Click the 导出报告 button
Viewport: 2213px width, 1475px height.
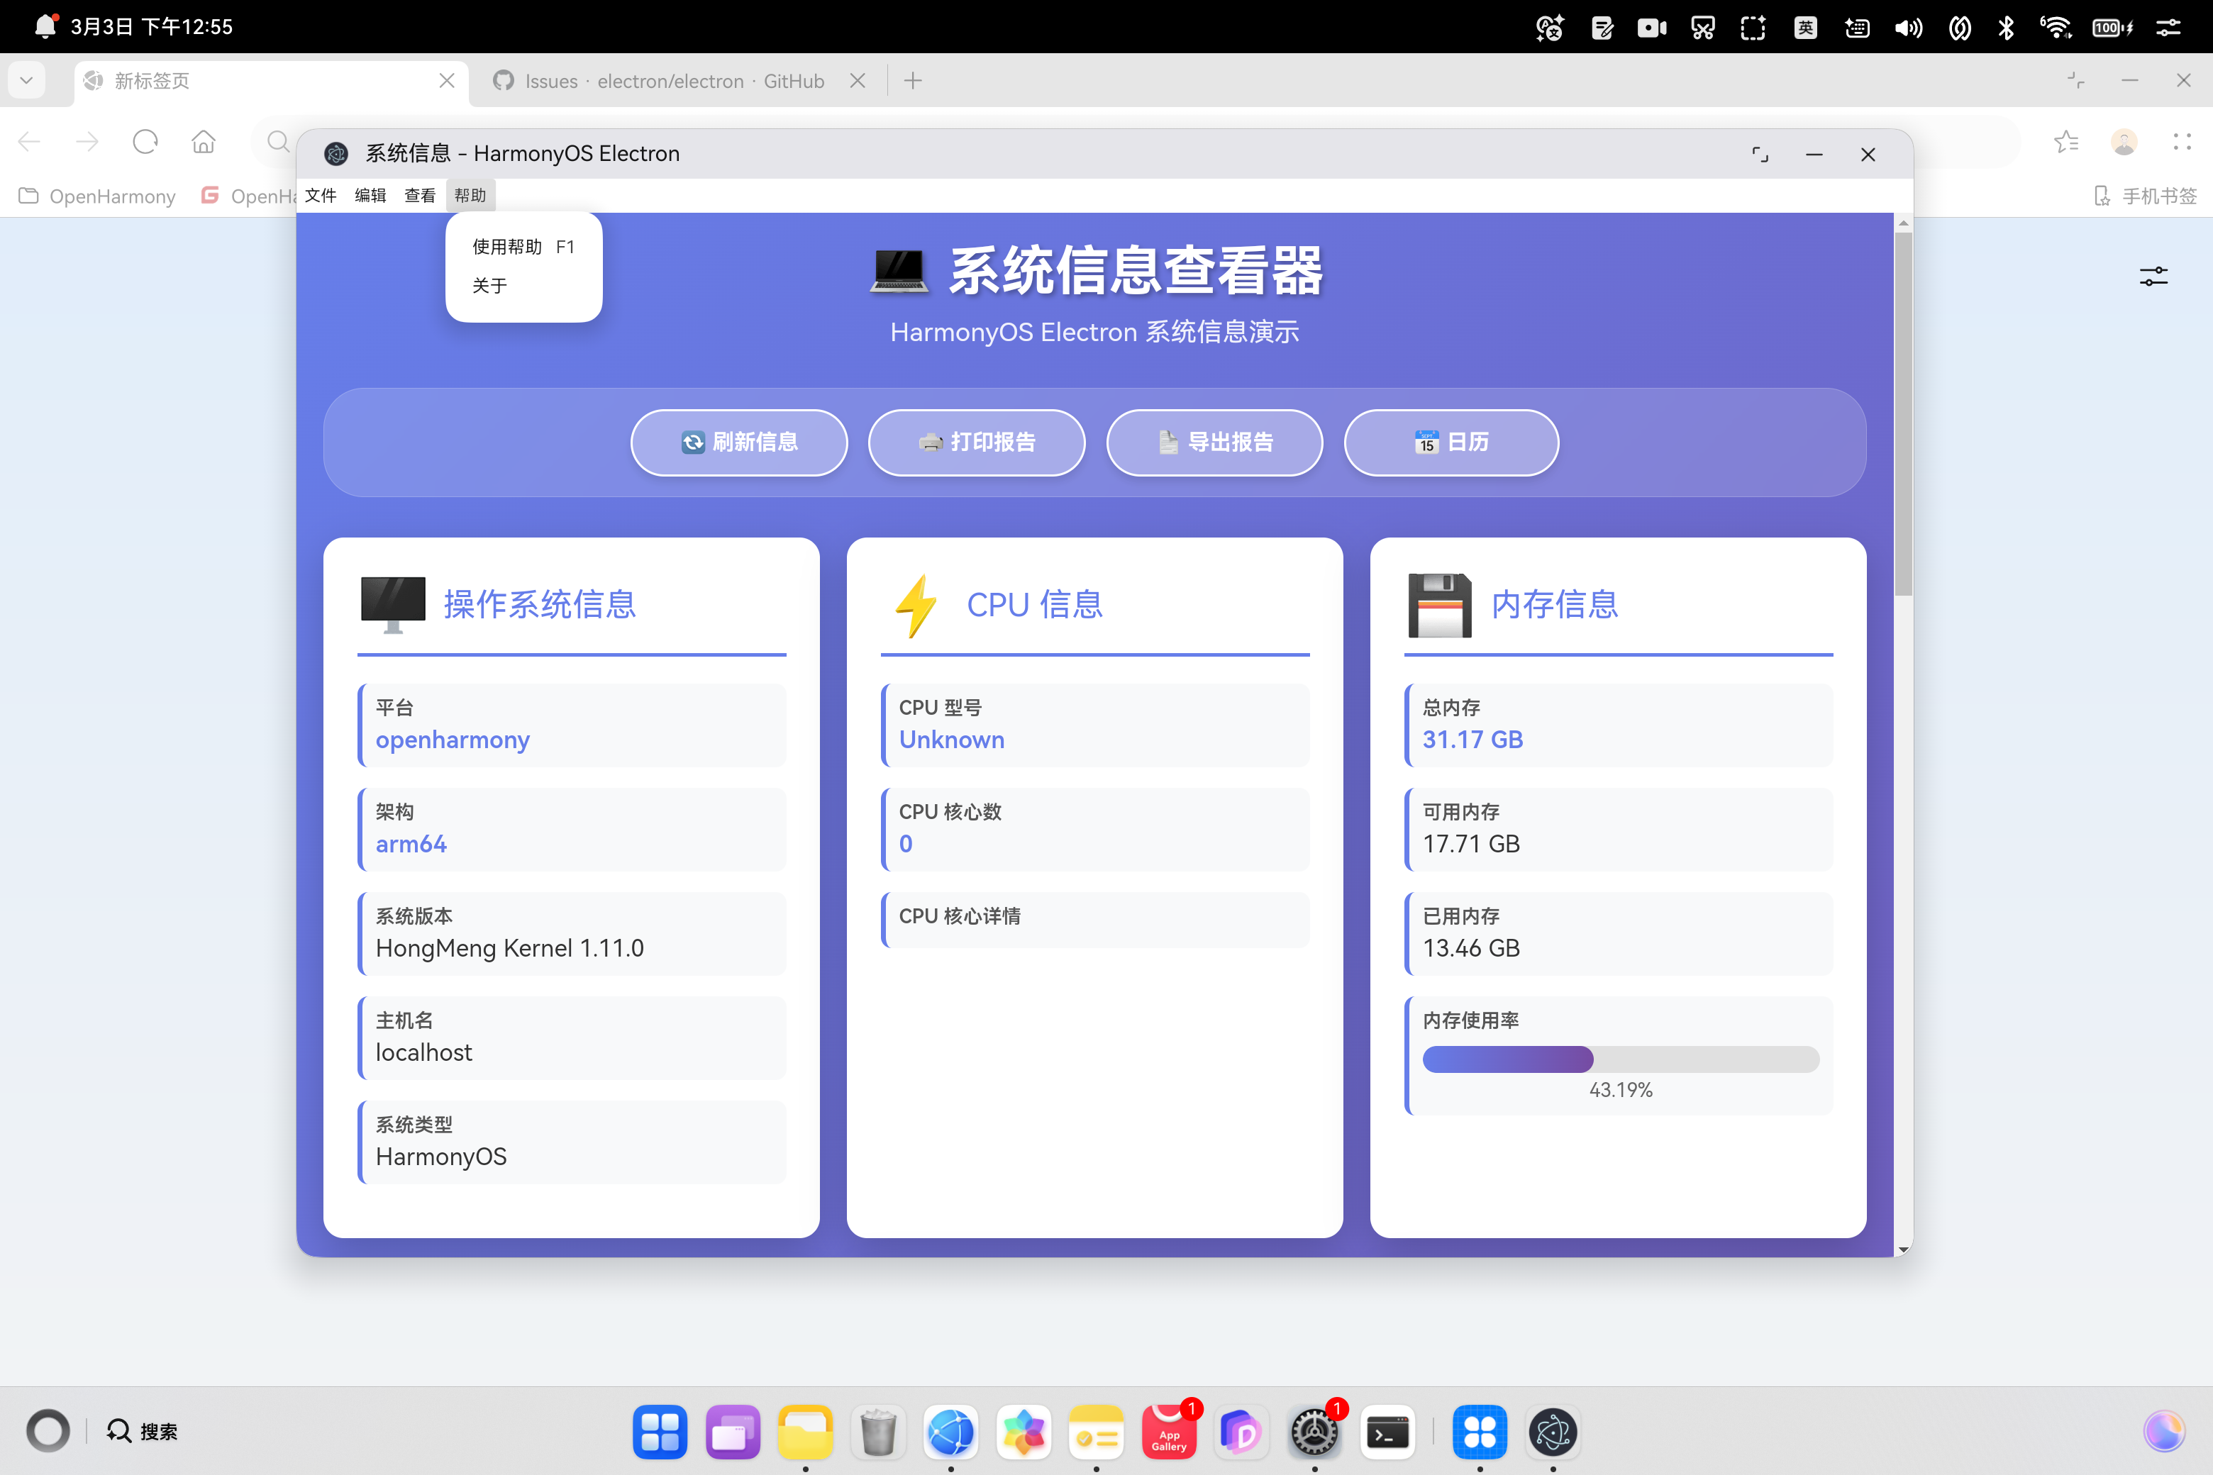point(1215,442)
